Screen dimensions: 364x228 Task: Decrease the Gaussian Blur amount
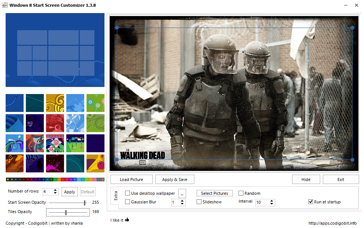(182, 204)
